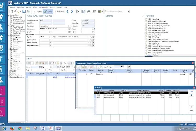Viewport: 196px width, 131px height.
Task: Open the Lieferanschrift number dropdown
Action: tap(51, 40)
